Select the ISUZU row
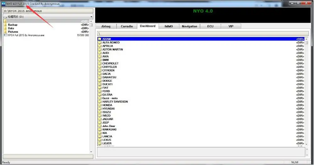The width and height of the screenshot is (314, 165). point(201,112)
